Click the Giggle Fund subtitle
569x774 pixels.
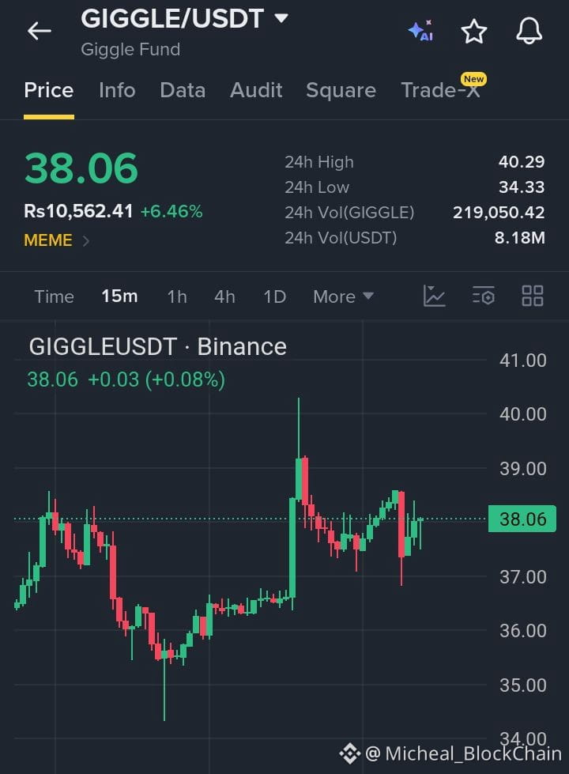(130, 49)
